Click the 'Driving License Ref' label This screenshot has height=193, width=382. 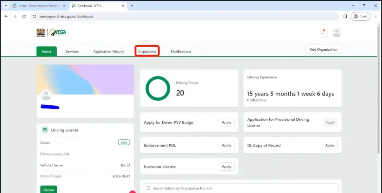[x=55, y=154]
